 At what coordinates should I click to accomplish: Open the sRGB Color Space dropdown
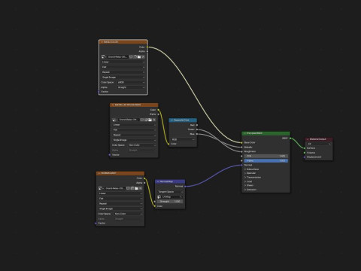(x=131, y=82)
